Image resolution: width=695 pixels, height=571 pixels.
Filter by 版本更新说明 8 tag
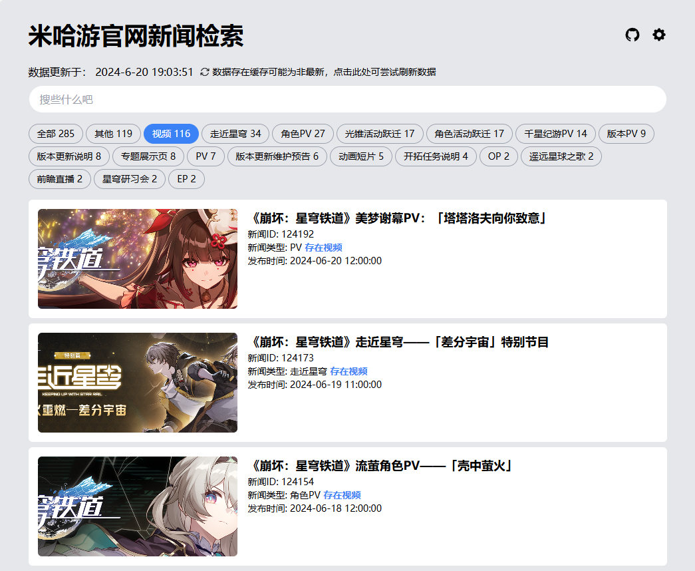69,156
